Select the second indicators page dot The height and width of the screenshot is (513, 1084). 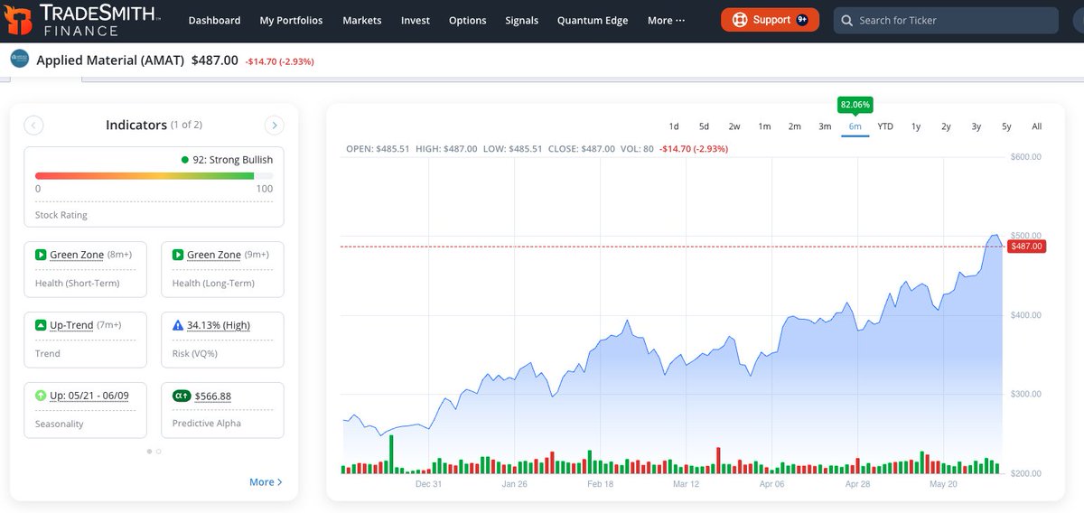click(x=159, y=451)
